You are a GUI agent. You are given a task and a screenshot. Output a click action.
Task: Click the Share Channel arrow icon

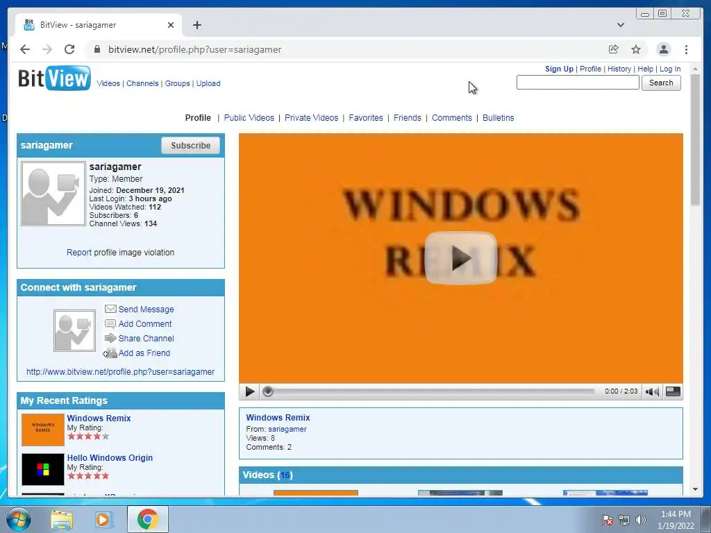pos(110,338)
